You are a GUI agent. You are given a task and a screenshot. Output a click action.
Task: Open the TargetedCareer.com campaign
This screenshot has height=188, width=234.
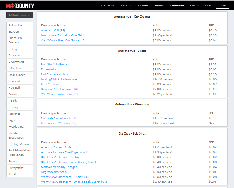click(x=54, y=172)
